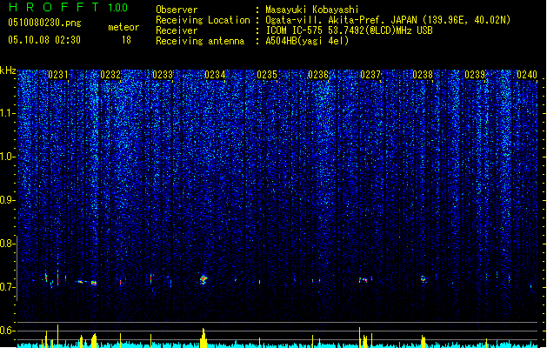Click the yellow power peak below 0238
547x348 pixels.
pyautogui.click(x=424, y=341)
